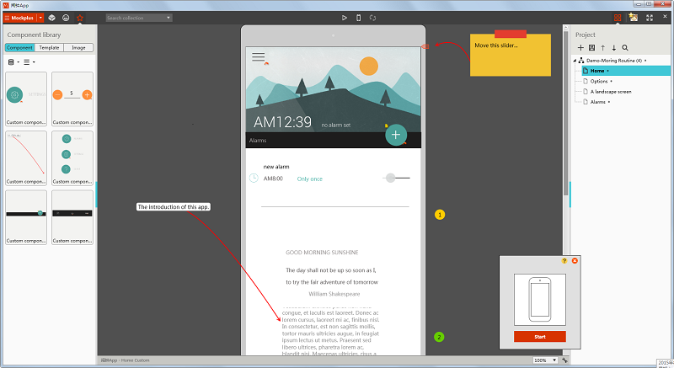674x368 pixels.
Task: Select the Home page in project tree
Action: coord(626,71)
